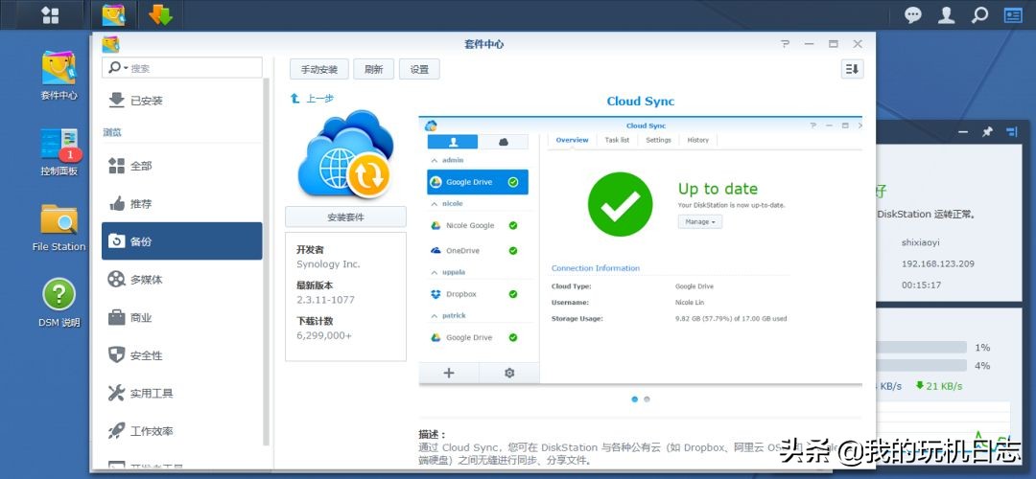Viewport: 1036px width, 479px height.
Task: Select 多媒体 category in the sidebar
Action: click(x=181, y=280)
